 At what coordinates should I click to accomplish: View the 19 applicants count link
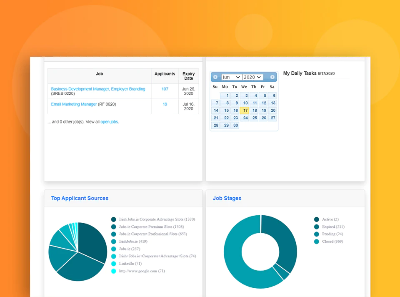(165, 104)
